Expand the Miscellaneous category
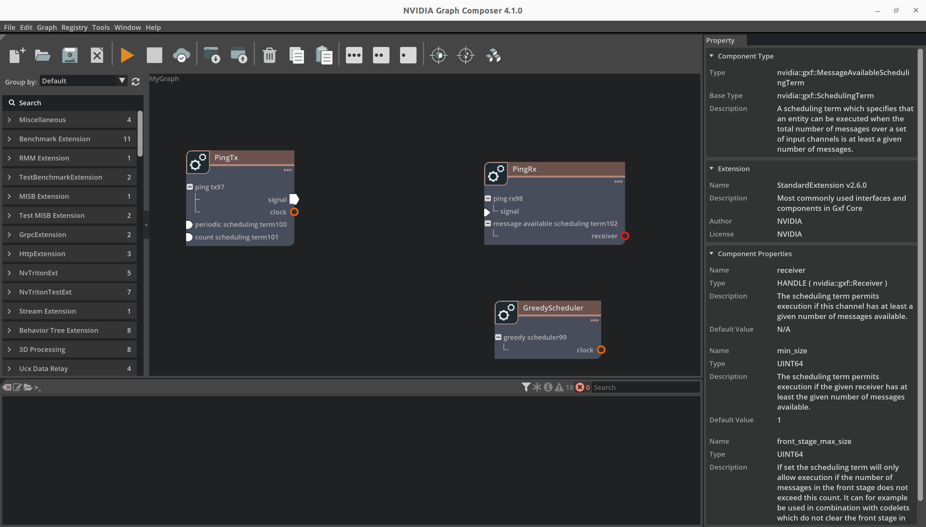 click(9, 120)
